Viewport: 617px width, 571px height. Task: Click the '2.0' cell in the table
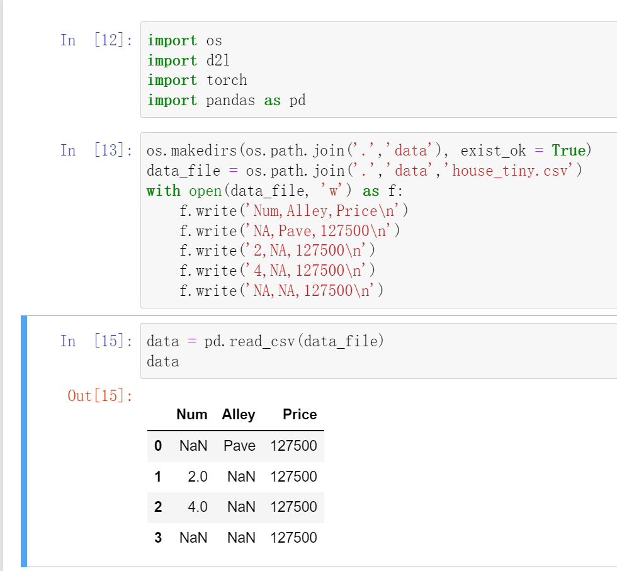pyautogui.click(x=198, y=477)
